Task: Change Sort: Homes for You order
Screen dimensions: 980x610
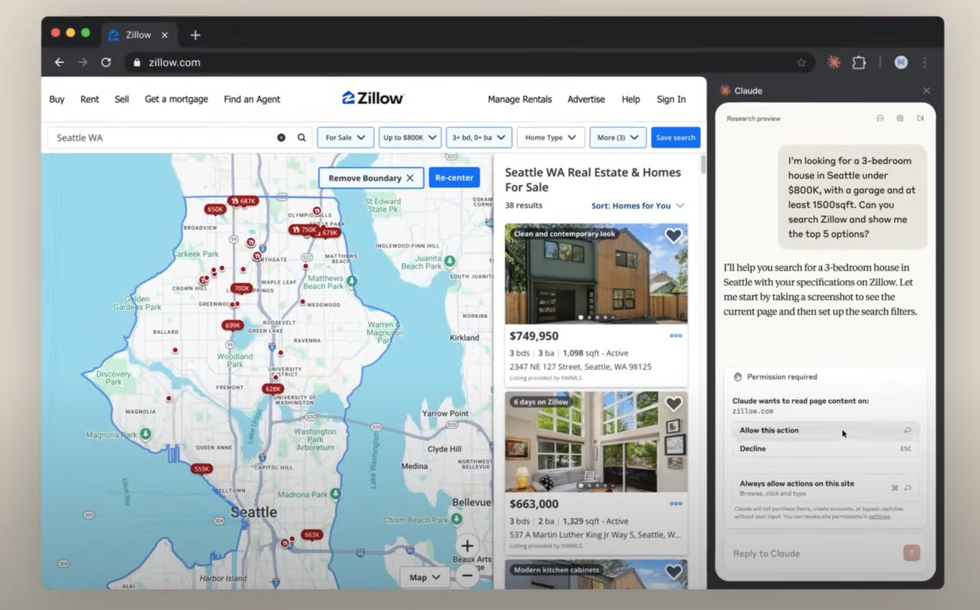Action: click(x=637, y=206)
